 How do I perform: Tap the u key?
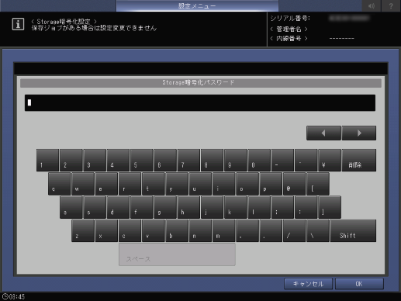pyautogui.click(x=200, y=184)
